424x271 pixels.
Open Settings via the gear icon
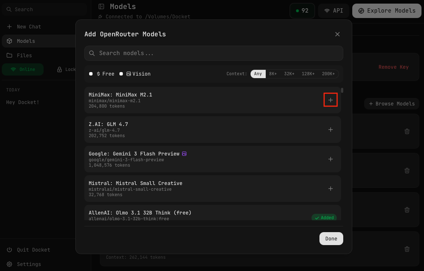click(x=9, y=264)
